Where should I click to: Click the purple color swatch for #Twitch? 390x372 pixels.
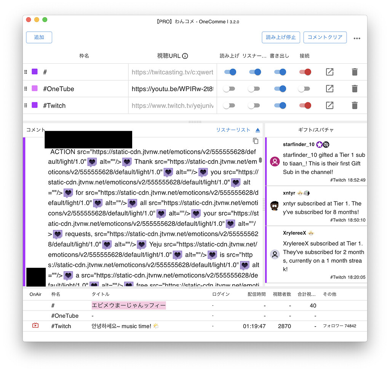pyautogui.click(x=34, y=105)
